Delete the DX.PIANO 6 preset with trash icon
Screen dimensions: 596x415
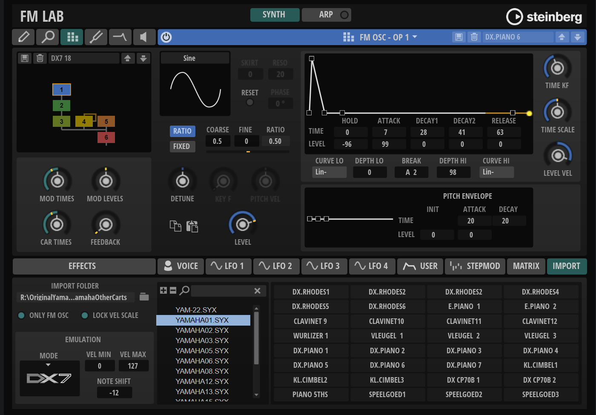(x=474, y=37)
